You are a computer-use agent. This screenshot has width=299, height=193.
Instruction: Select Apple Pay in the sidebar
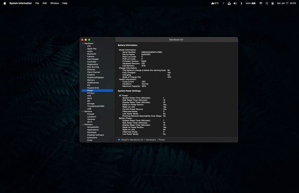pyautogui.click(x=92, y=49)
